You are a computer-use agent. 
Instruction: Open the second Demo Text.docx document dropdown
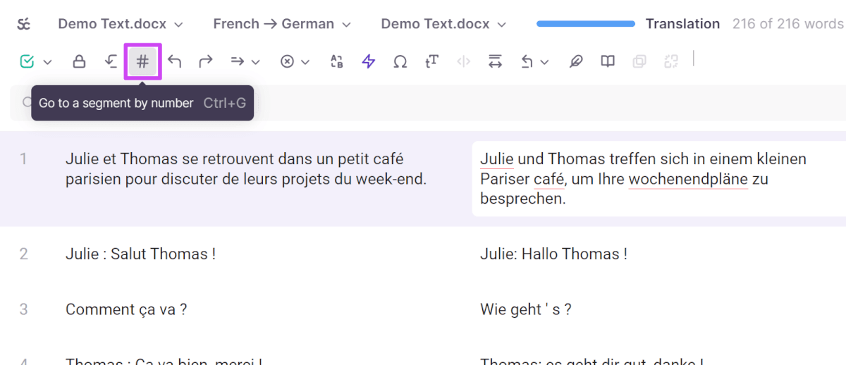443,24
